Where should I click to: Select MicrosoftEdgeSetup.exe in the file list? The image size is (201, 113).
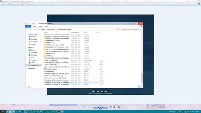tap(53, 65)
